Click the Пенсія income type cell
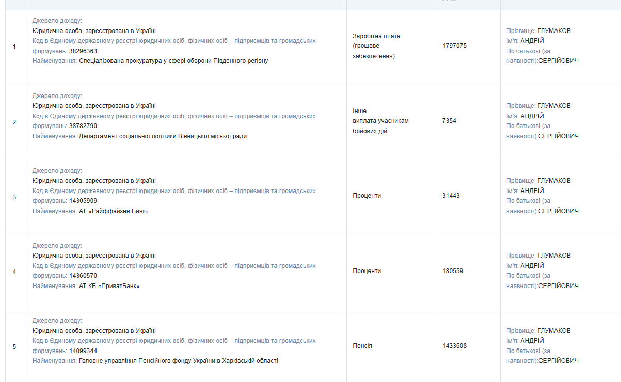The width and height of the screenshot is (621, 382). pyautogui.click(x=362, y=346)
